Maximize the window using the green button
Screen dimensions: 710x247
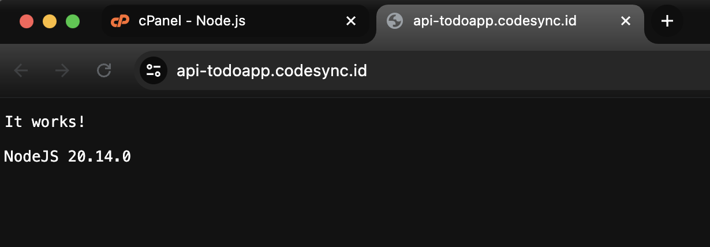(x=72, y=21)
